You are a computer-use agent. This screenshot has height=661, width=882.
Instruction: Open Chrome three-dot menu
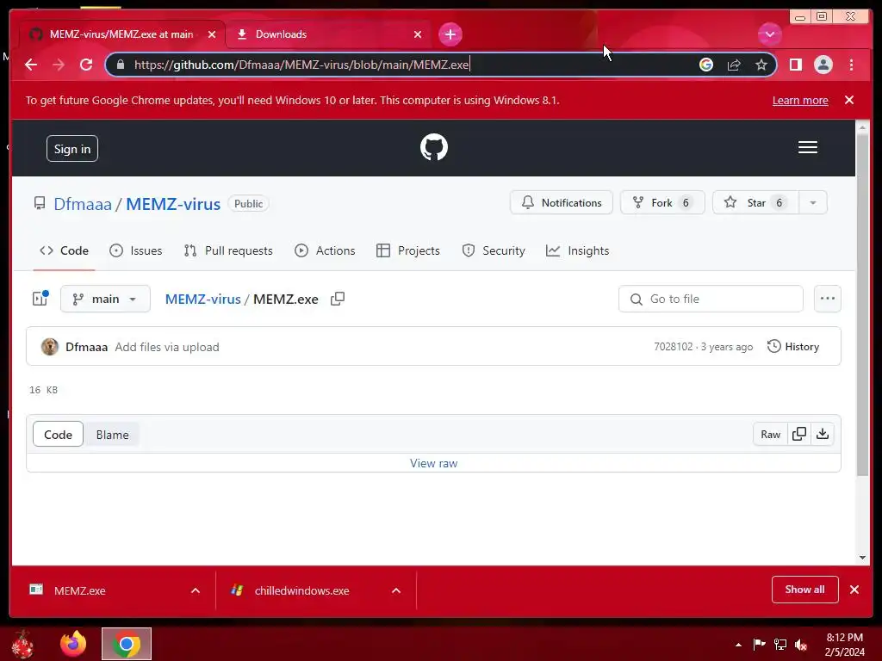(851, 65)
